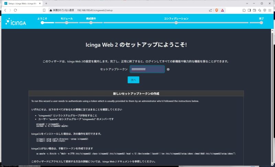This screenshot has width=275, height=167.
Task: Click the icingacli setup token create command
Action: [x=51, y=141]
